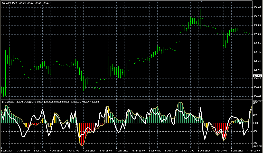Click the -250 level on indicator scale
The height and width of the screenshot is (153, 263).
click(256, 143)
